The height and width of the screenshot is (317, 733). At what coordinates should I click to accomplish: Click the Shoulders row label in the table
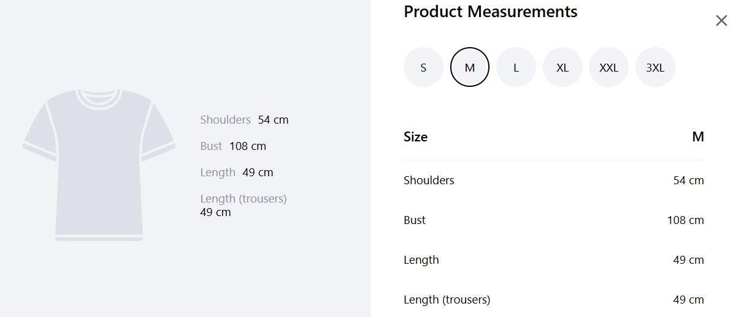[429, 181]
